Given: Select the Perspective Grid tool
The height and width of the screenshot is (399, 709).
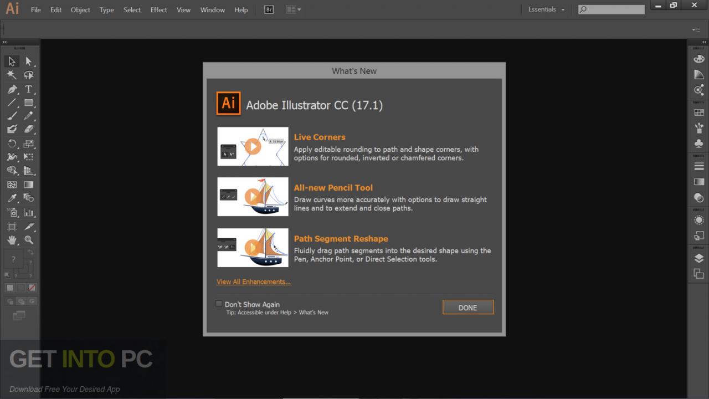Looking at the screenshot, I should pos(29,171).
